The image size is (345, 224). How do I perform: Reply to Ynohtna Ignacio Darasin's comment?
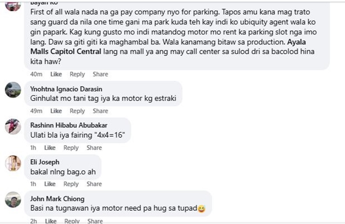click(77, 111)
